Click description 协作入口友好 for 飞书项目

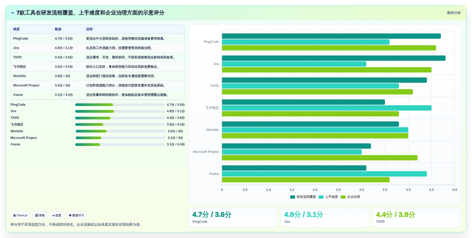[123, 67]
